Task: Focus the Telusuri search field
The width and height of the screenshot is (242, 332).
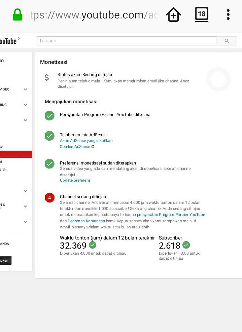Action: click(127, 41)
